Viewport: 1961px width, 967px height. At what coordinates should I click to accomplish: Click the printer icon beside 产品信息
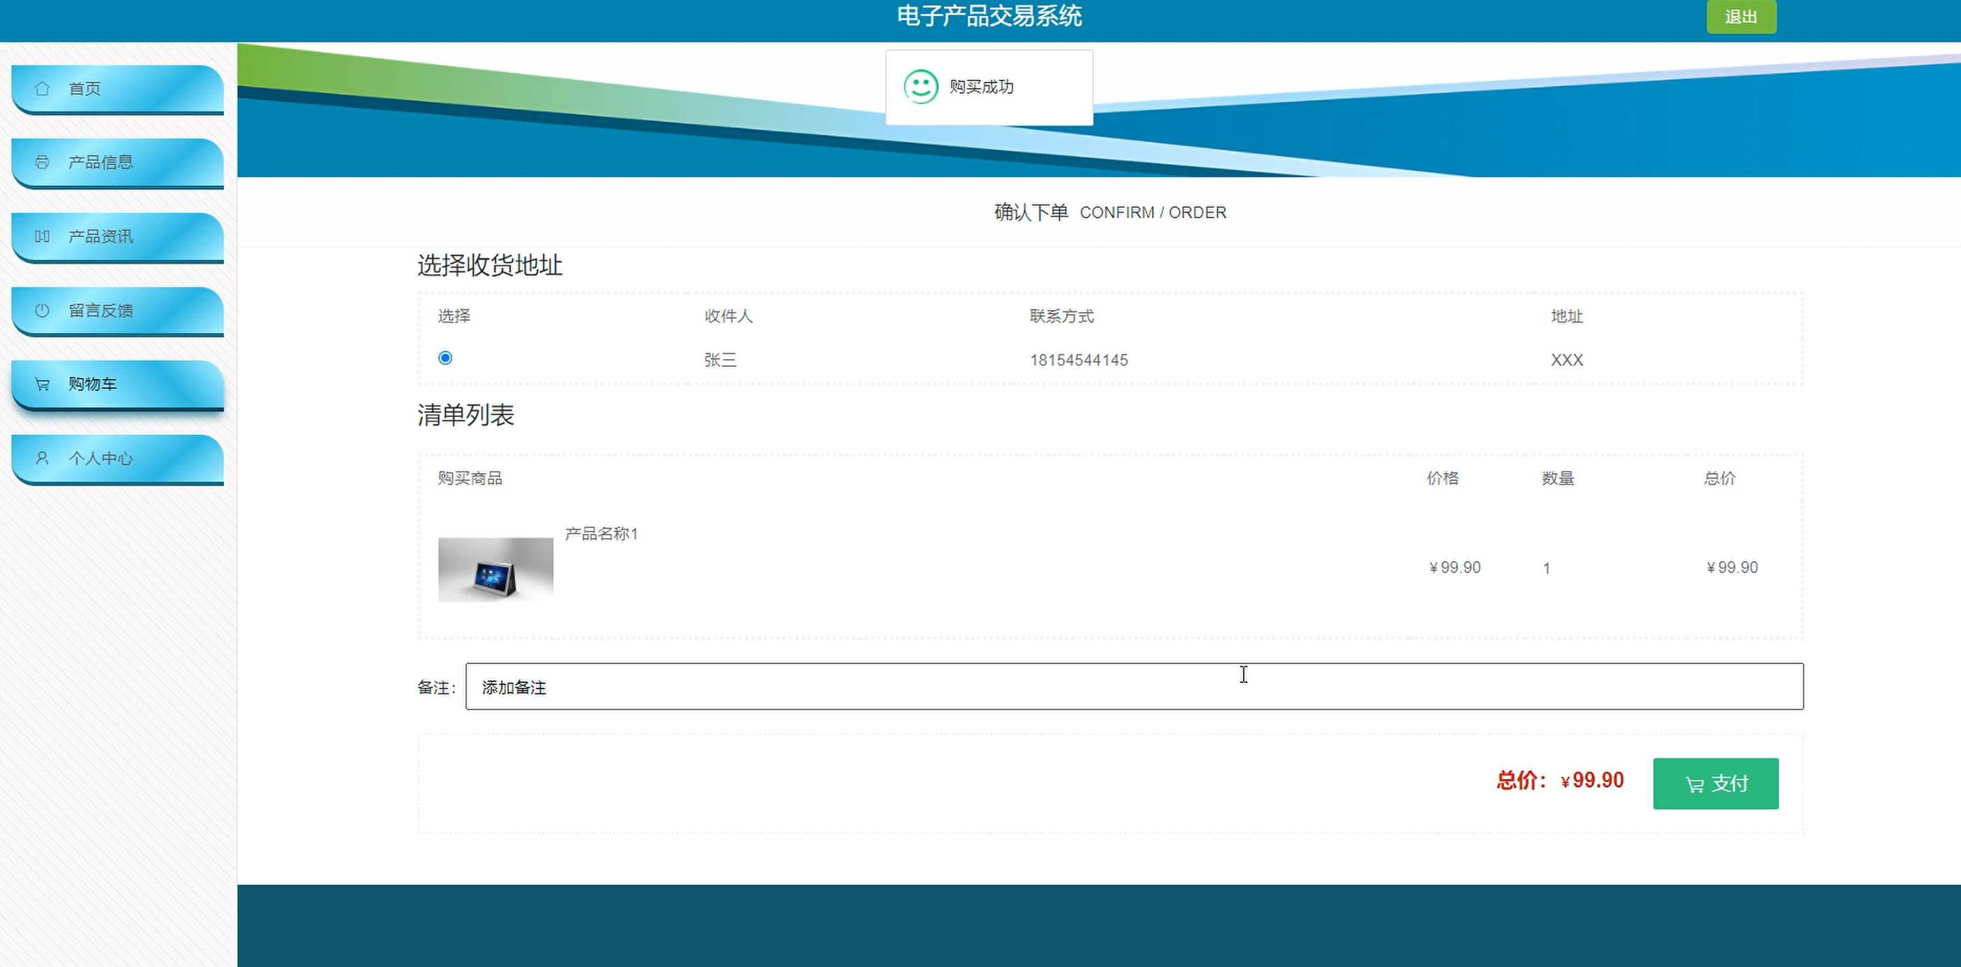[x=42, y=162]
